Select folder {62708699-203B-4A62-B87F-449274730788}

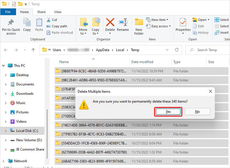(141, 152)
